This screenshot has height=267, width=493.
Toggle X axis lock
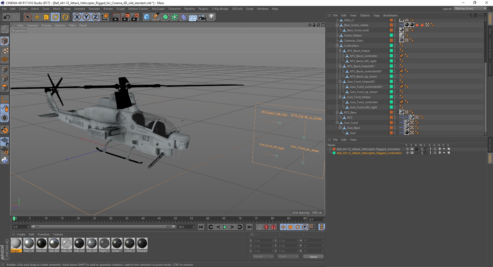77,17
